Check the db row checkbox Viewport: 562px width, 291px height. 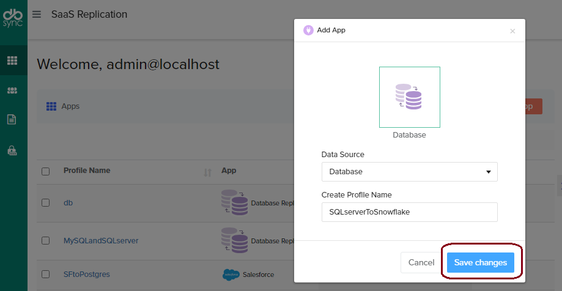point(45,203)
